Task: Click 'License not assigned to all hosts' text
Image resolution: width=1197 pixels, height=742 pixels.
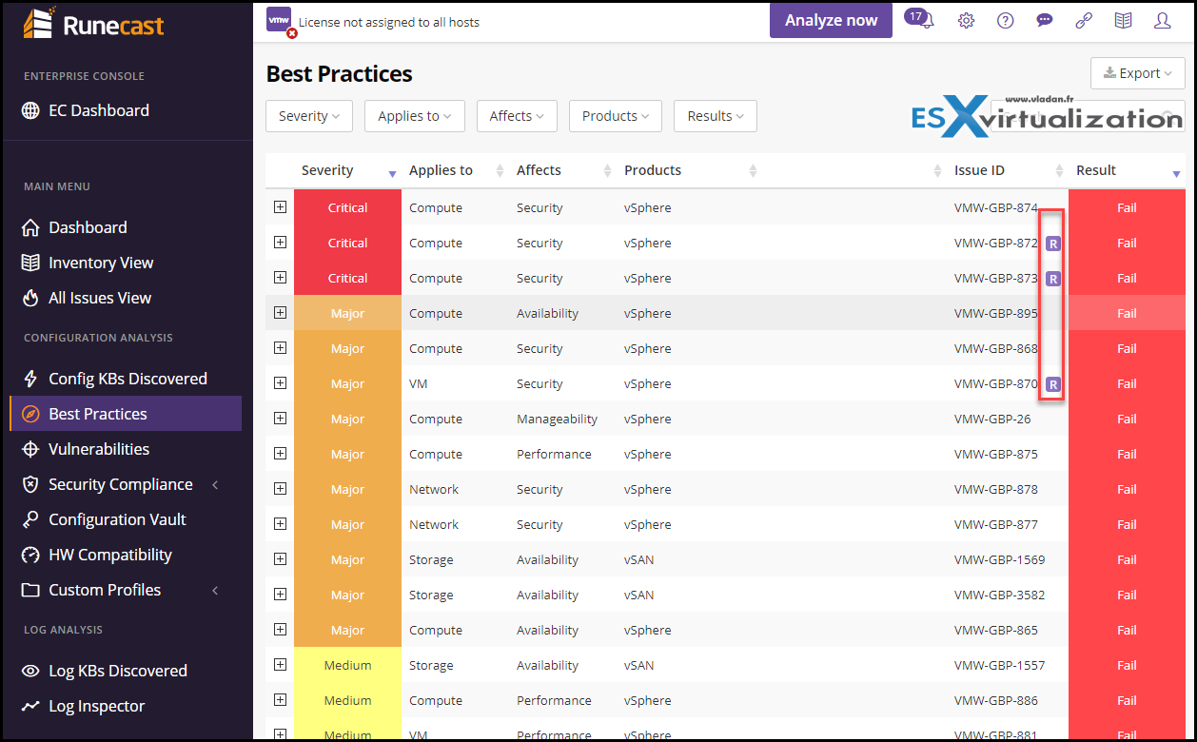Action: [389, 22]
